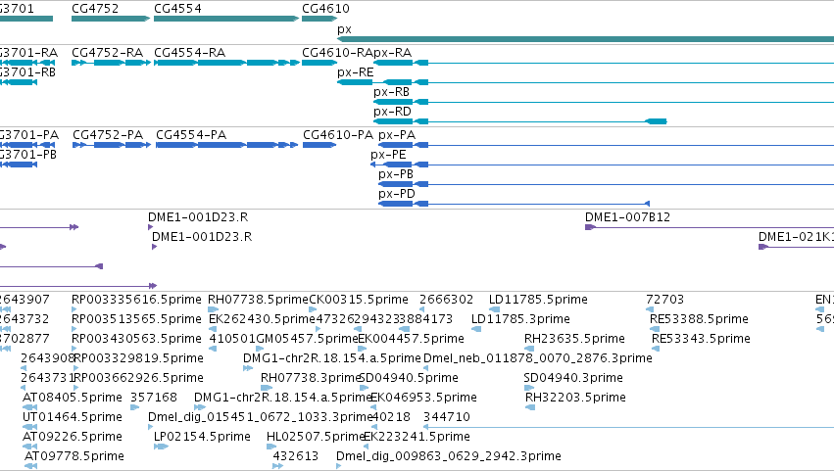Click the RP003329819.5prime EST label

(x=139, y=358)
